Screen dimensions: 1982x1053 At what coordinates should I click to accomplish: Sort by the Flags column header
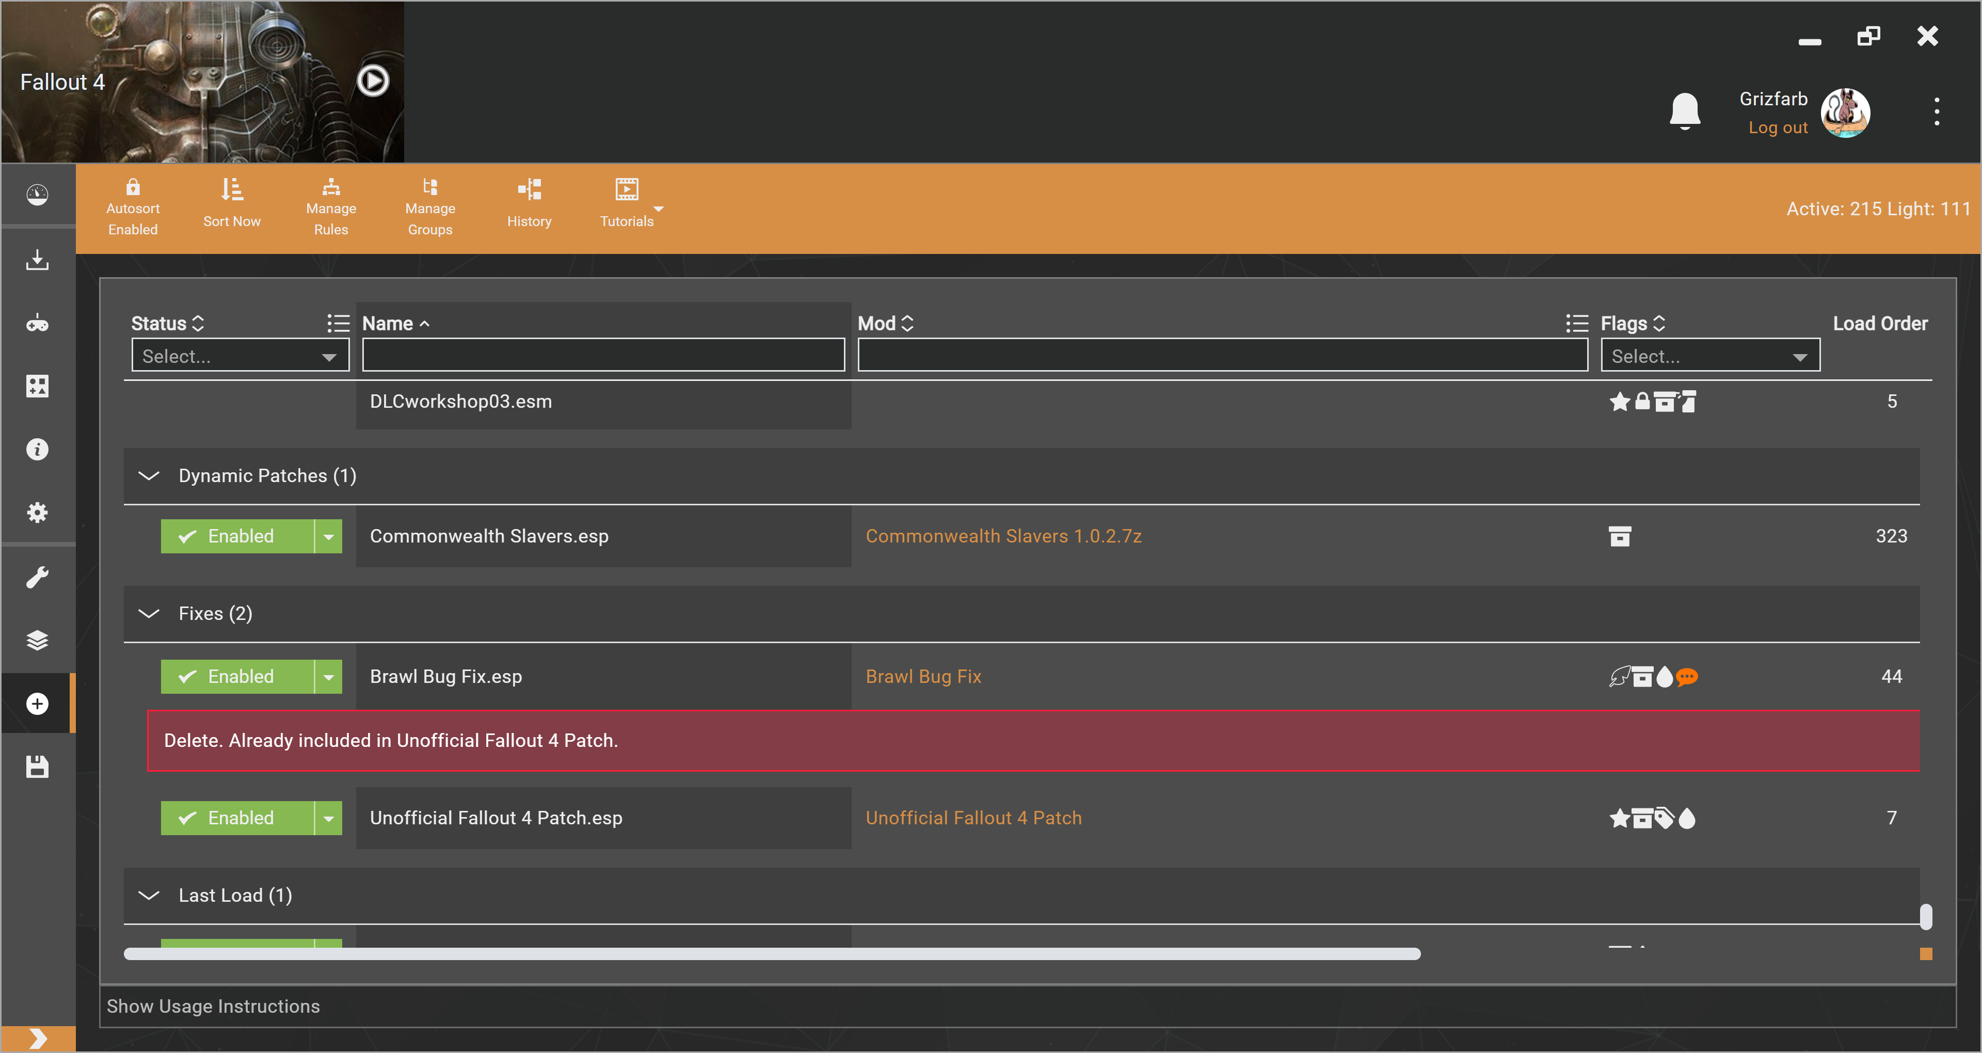1633,323
